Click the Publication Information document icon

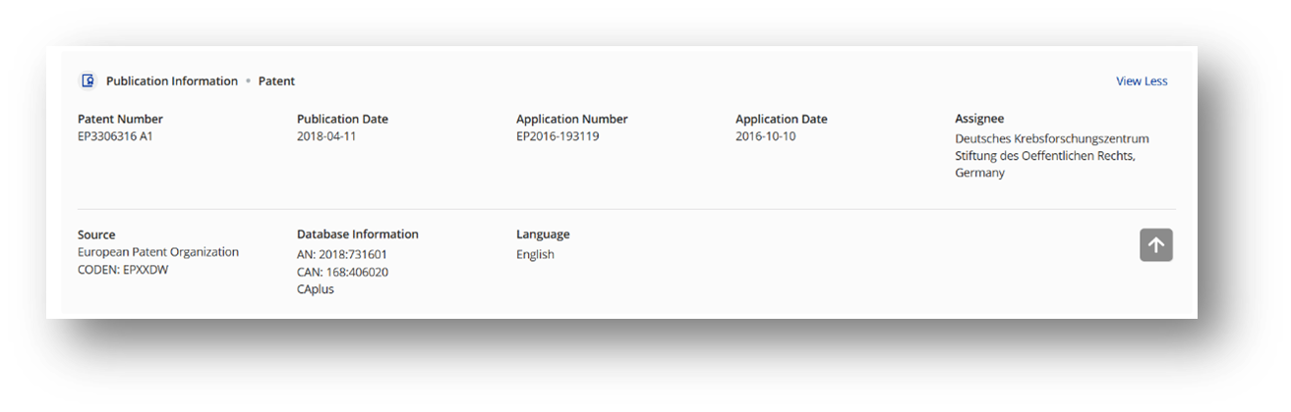coord(88,81)
